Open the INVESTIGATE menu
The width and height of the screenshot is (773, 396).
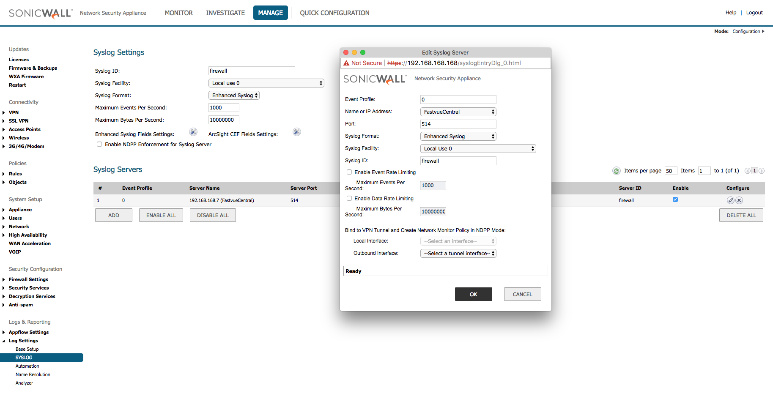(225, 13)
